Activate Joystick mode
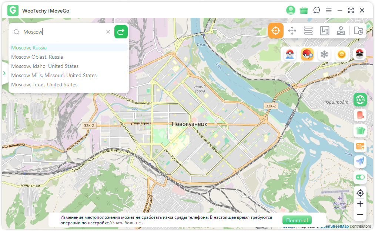This screenshot has width=375, height=231. click(x=341, y=31)
